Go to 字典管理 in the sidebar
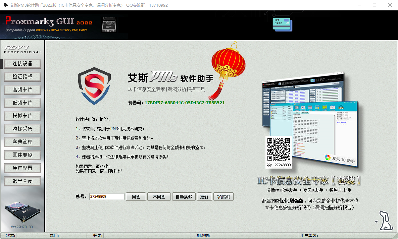This screenshot has width=398, height=239. tap(22, 142)
